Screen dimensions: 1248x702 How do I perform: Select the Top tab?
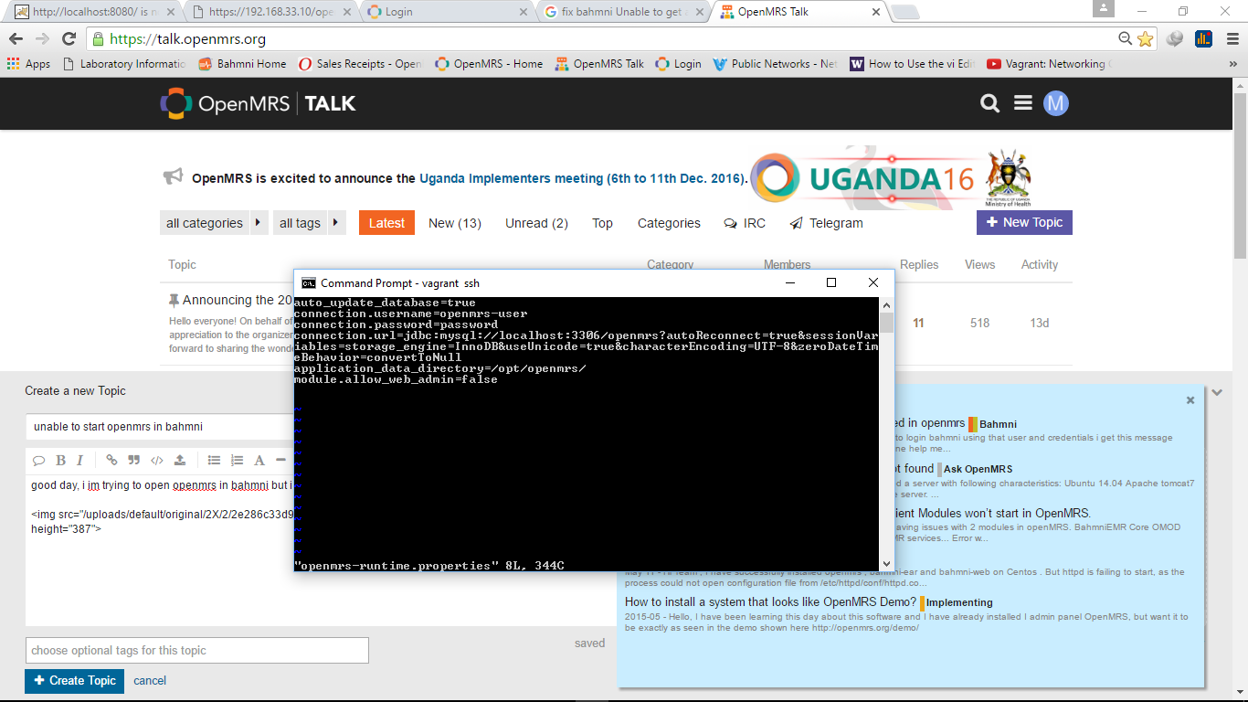(x=602, y=223)
